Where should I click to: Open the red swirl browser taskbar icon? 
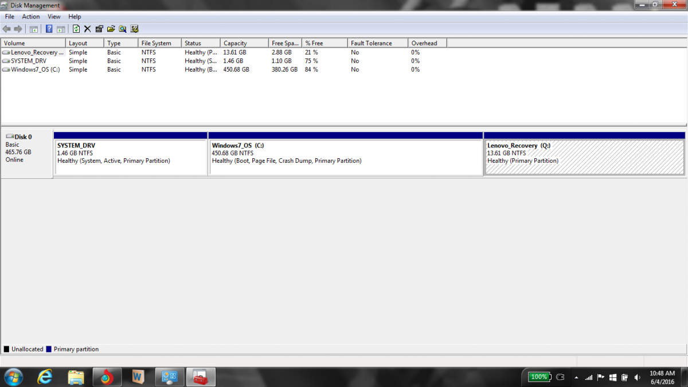point(107,377)
